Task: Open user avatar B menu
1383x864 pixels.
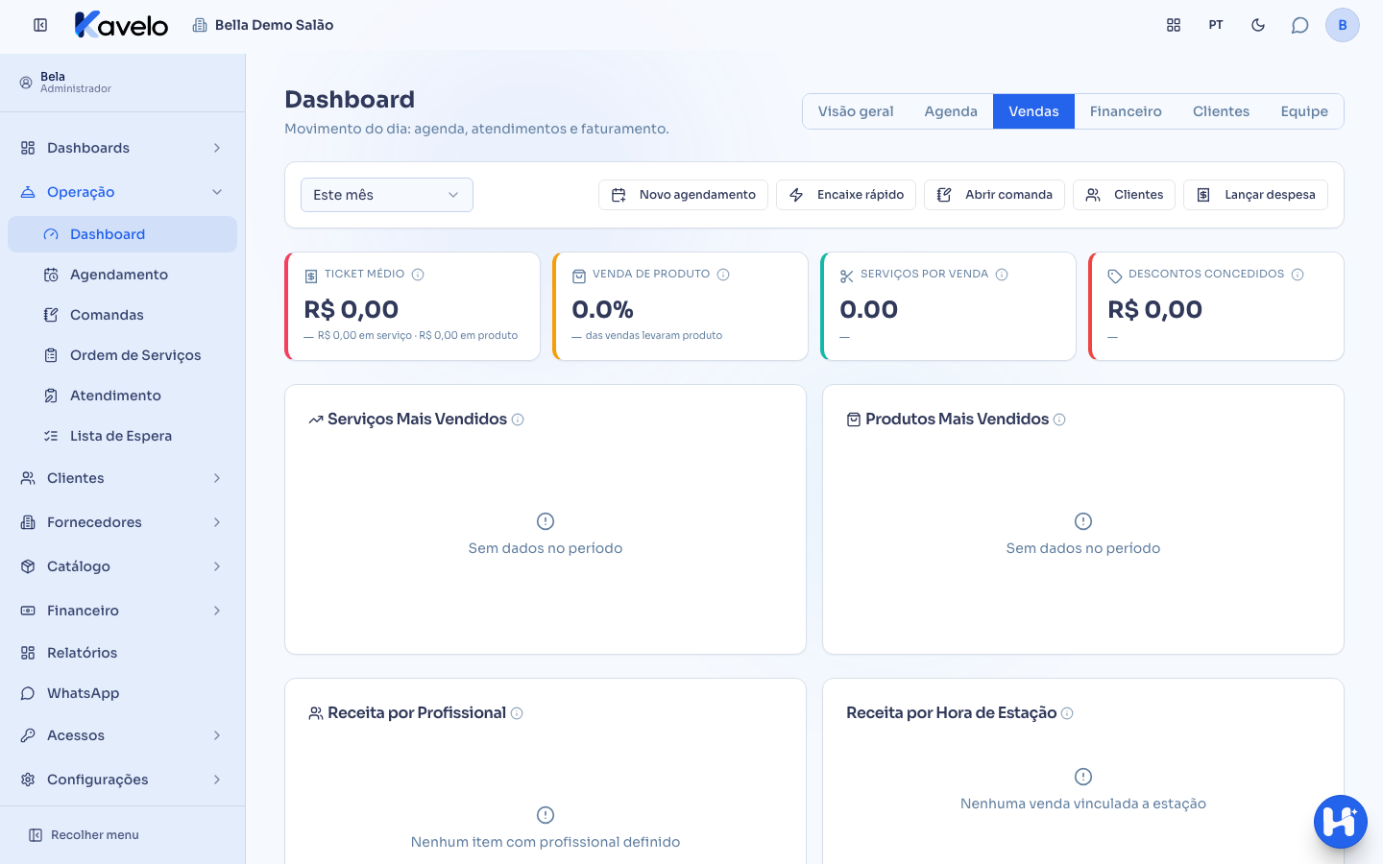Action: (1343, 25)
